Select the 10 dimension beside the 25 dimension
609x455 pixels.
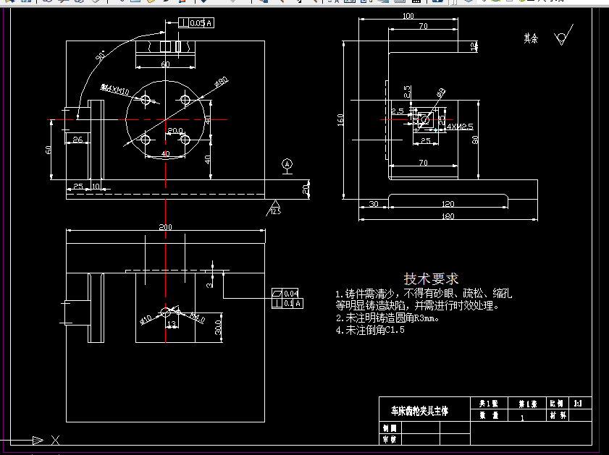96,186
